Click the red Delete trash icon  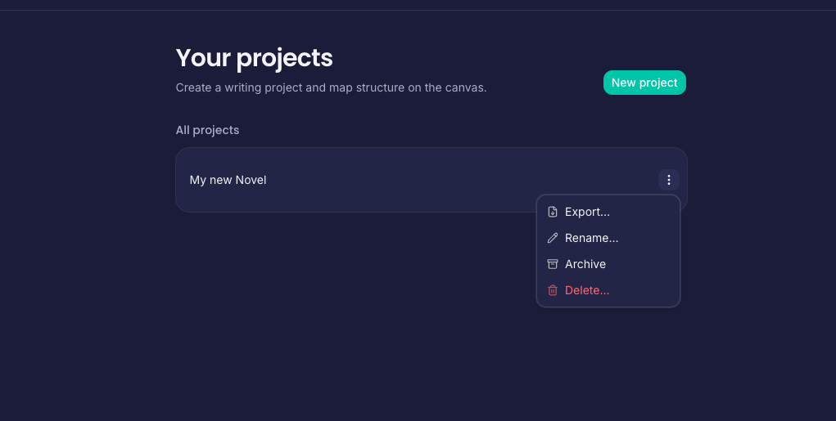553,290
